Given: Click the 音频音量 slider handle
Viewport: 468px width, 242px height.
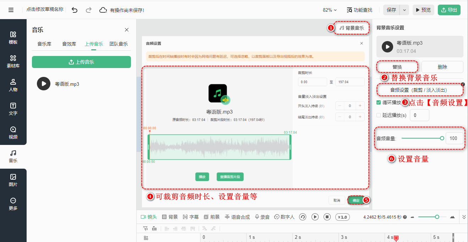Looking at the screenshot, I should pyautogui.click(x=442, y=138).
